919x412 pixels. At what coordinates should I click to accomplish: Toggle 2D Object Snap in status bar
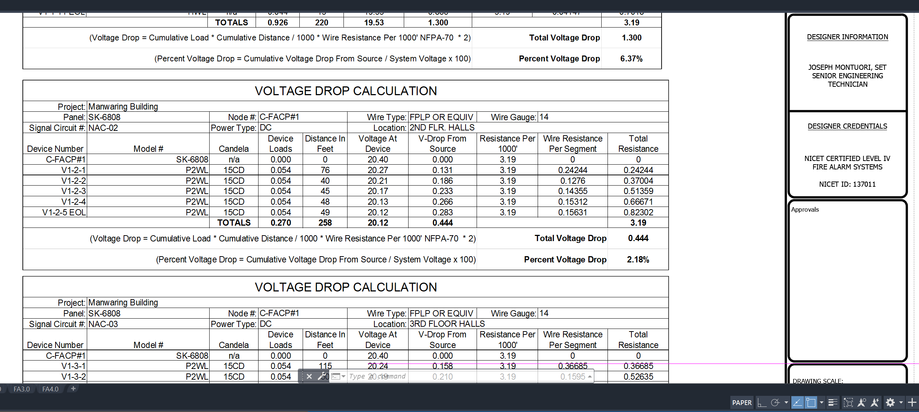coord(811,402)
